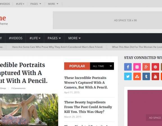162x126 pixels.
Task: Click the orange StumbleUpon icon
Action: point(137,76)
